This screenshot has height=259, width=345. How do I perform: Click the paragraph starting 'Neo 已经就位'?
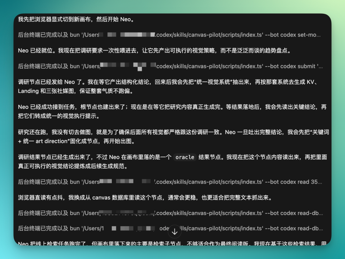155,50
